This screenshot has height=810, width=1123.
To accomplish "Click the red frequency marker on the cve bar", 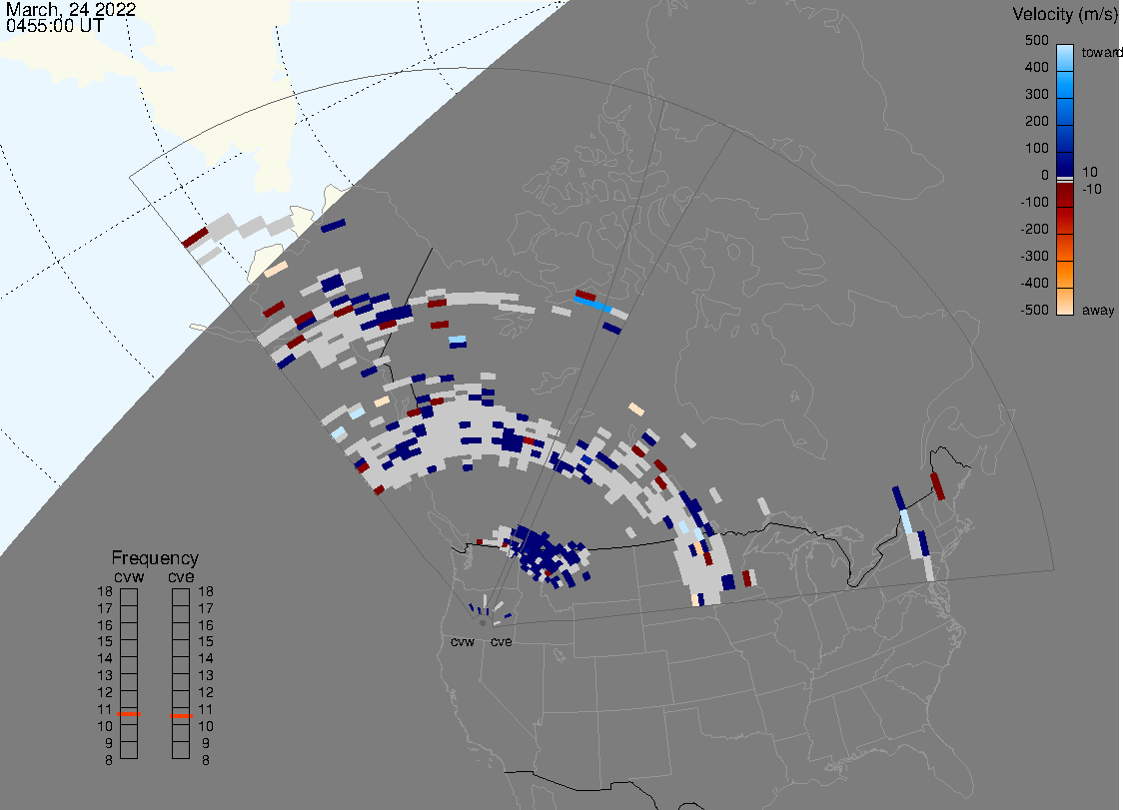I will click(181, 716).
